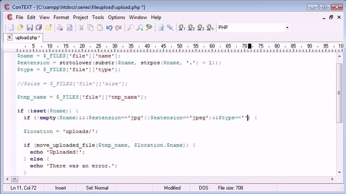Click the $location = 'uploads/' line
The width and height of the screenshot is (346, 194).
click(61, 131)
